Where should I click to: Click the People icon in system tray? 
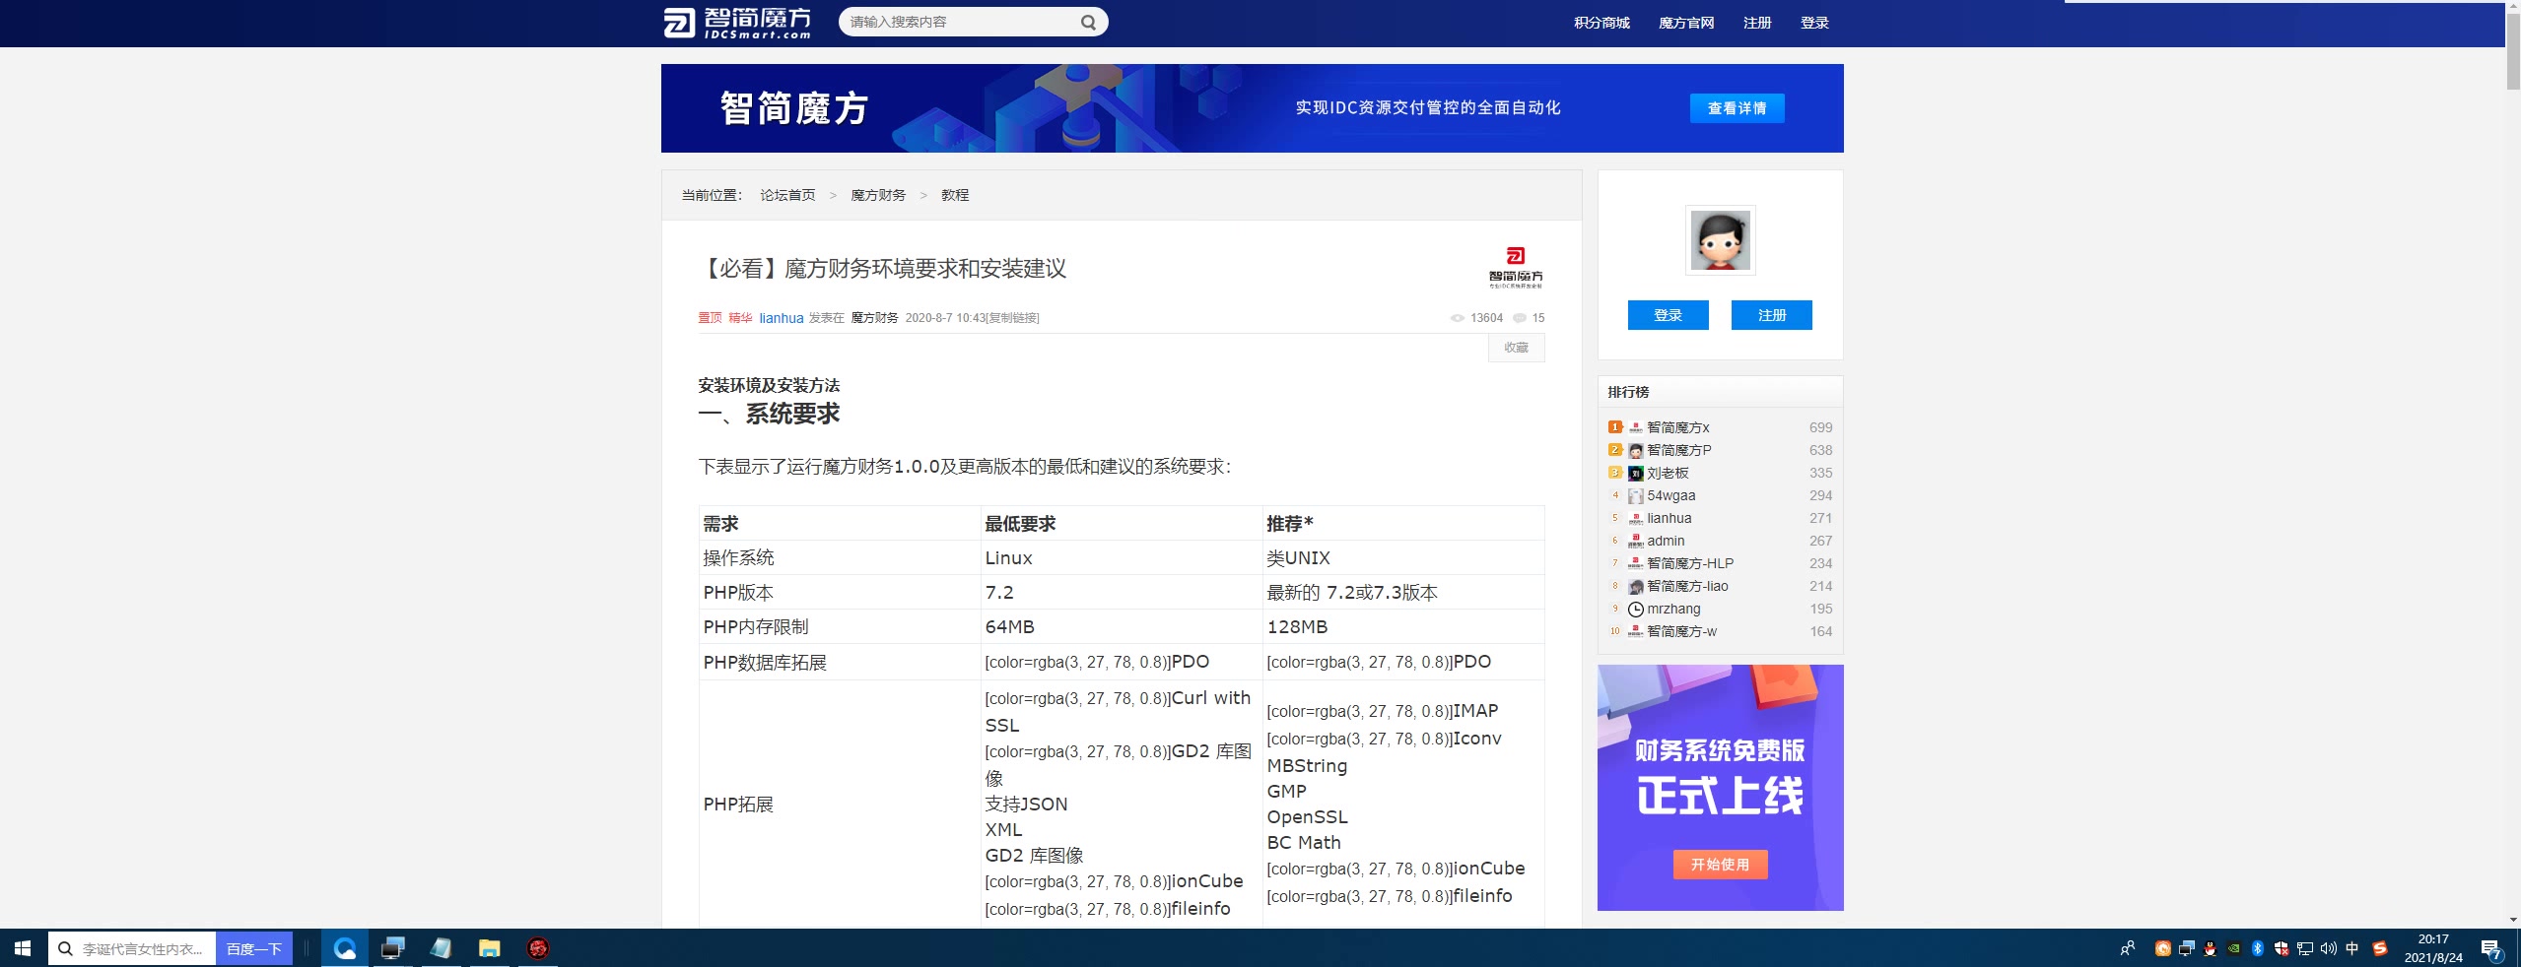[2127, 948]
